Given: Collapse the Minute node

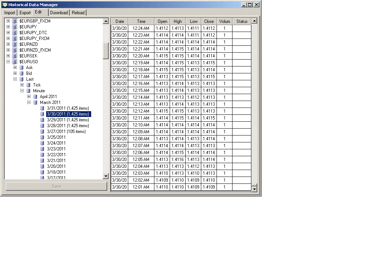Looking at the screenshot, I should coord(22,90).
